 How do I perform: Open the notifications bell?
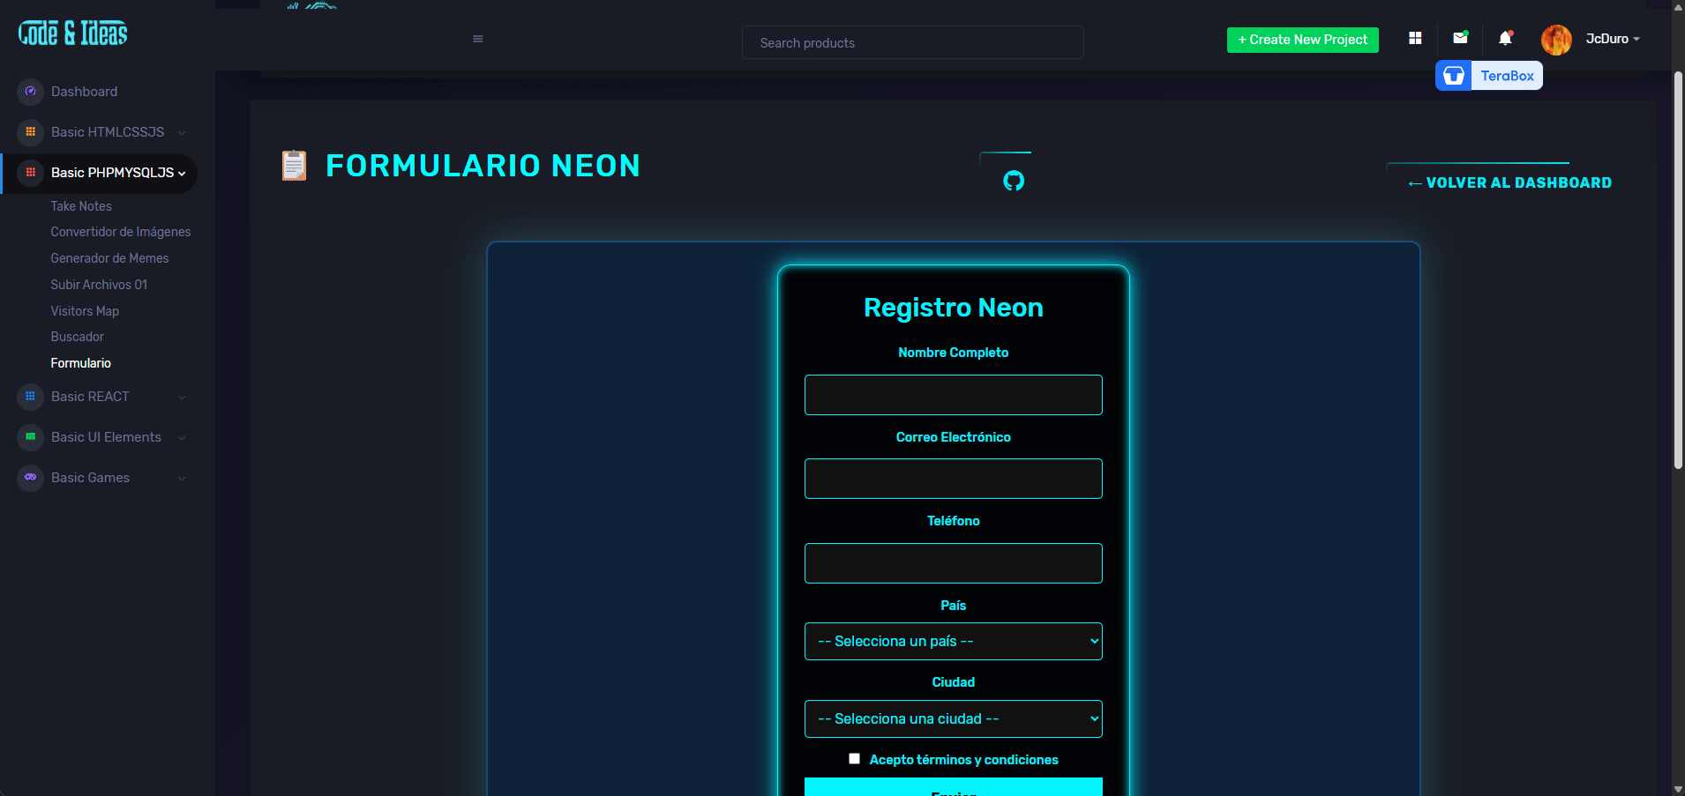[x=1505, y=38]
